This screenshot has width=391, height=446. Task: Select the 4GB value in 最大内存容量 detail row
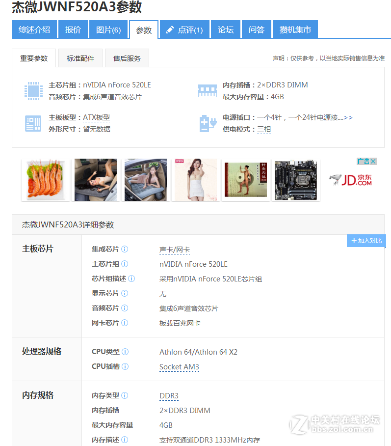(x=166, y=425)
